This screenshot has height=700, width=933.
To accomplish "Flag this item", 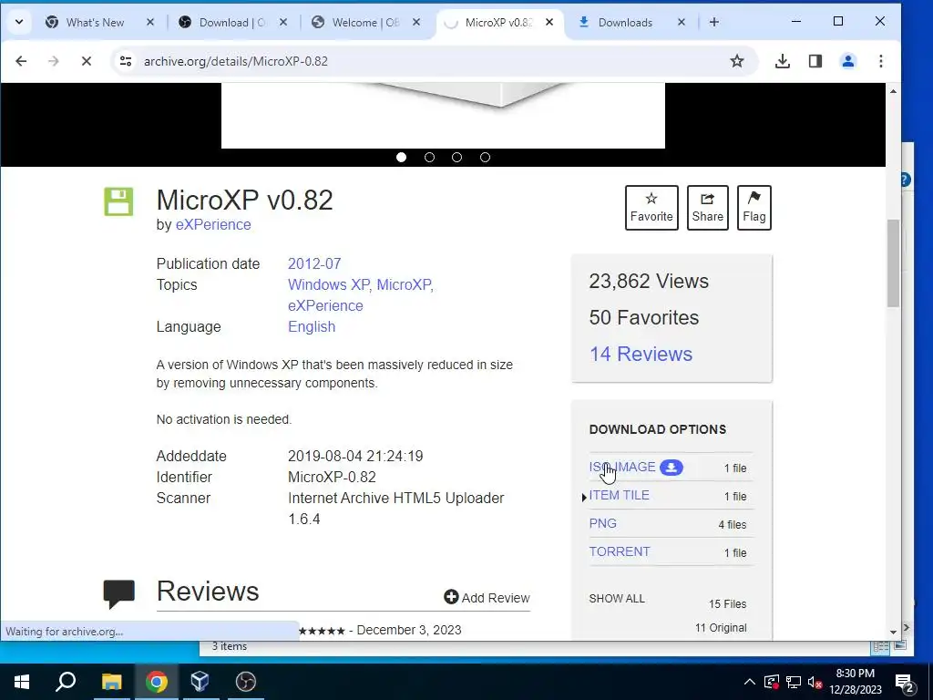I will tap(754, 207).
